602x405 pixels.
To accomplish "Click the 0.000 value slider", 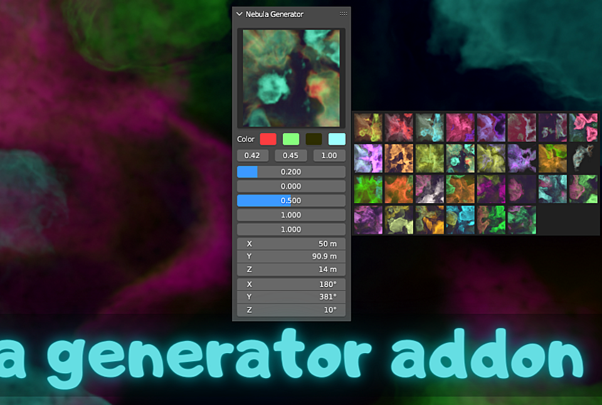I will coord(291,186).
